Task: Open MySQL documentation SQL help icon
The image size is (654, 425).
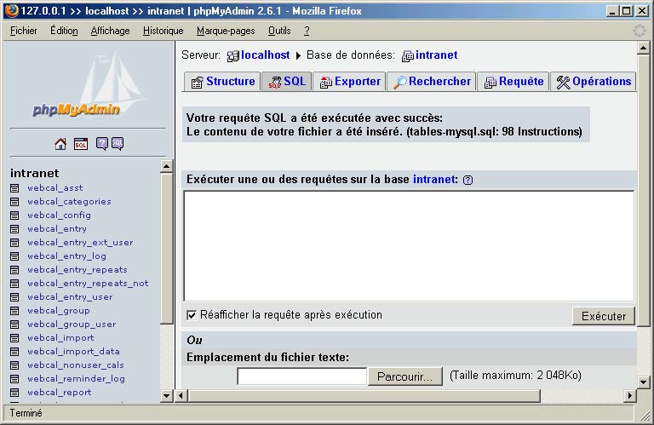Action: point(118,144)
